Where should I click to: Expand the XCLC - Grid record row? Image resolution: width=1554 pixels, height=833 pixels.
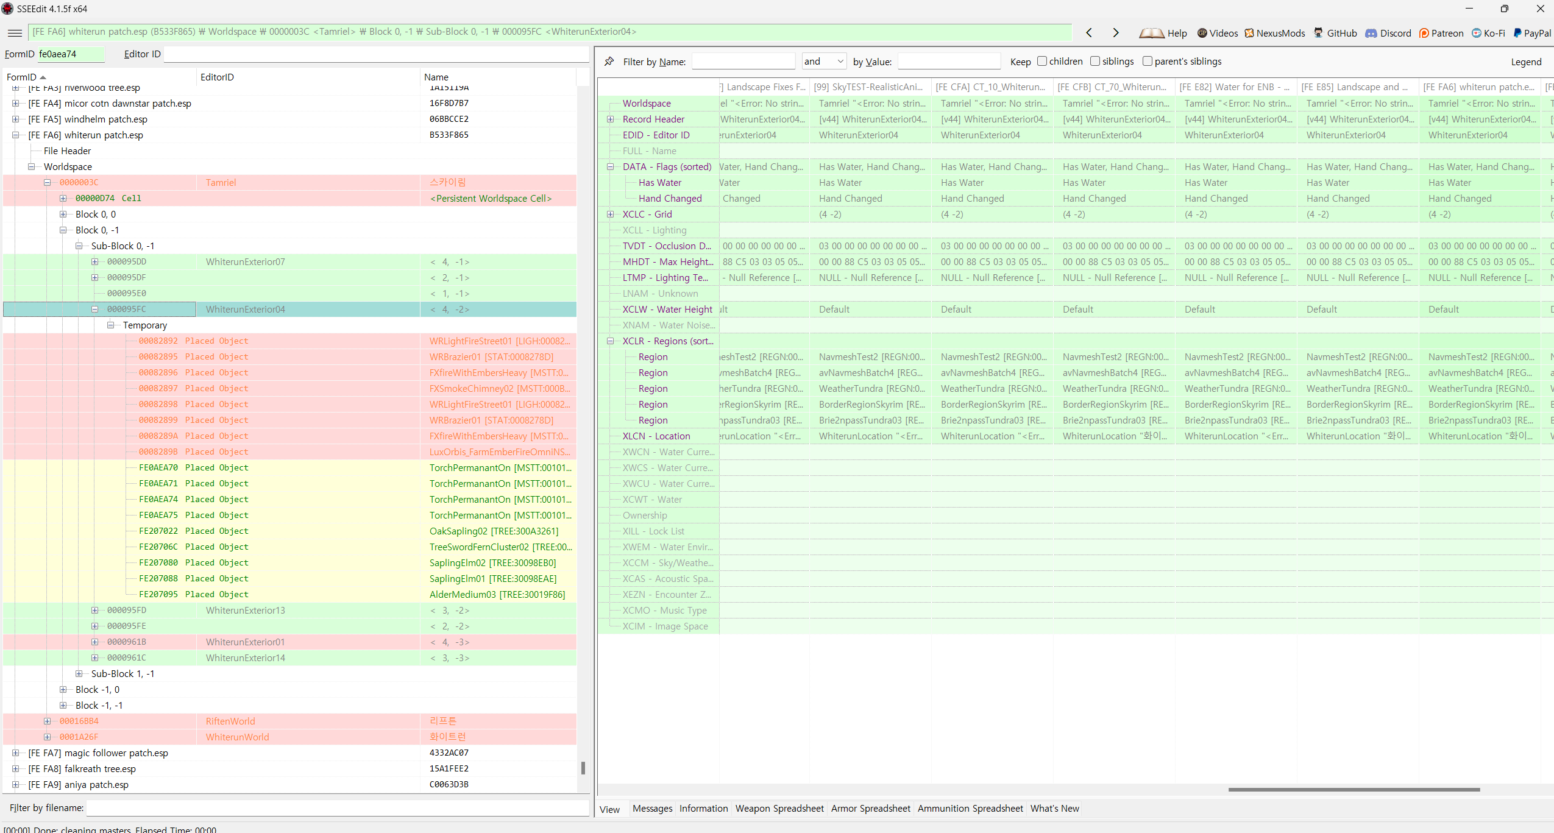point(610,214)
